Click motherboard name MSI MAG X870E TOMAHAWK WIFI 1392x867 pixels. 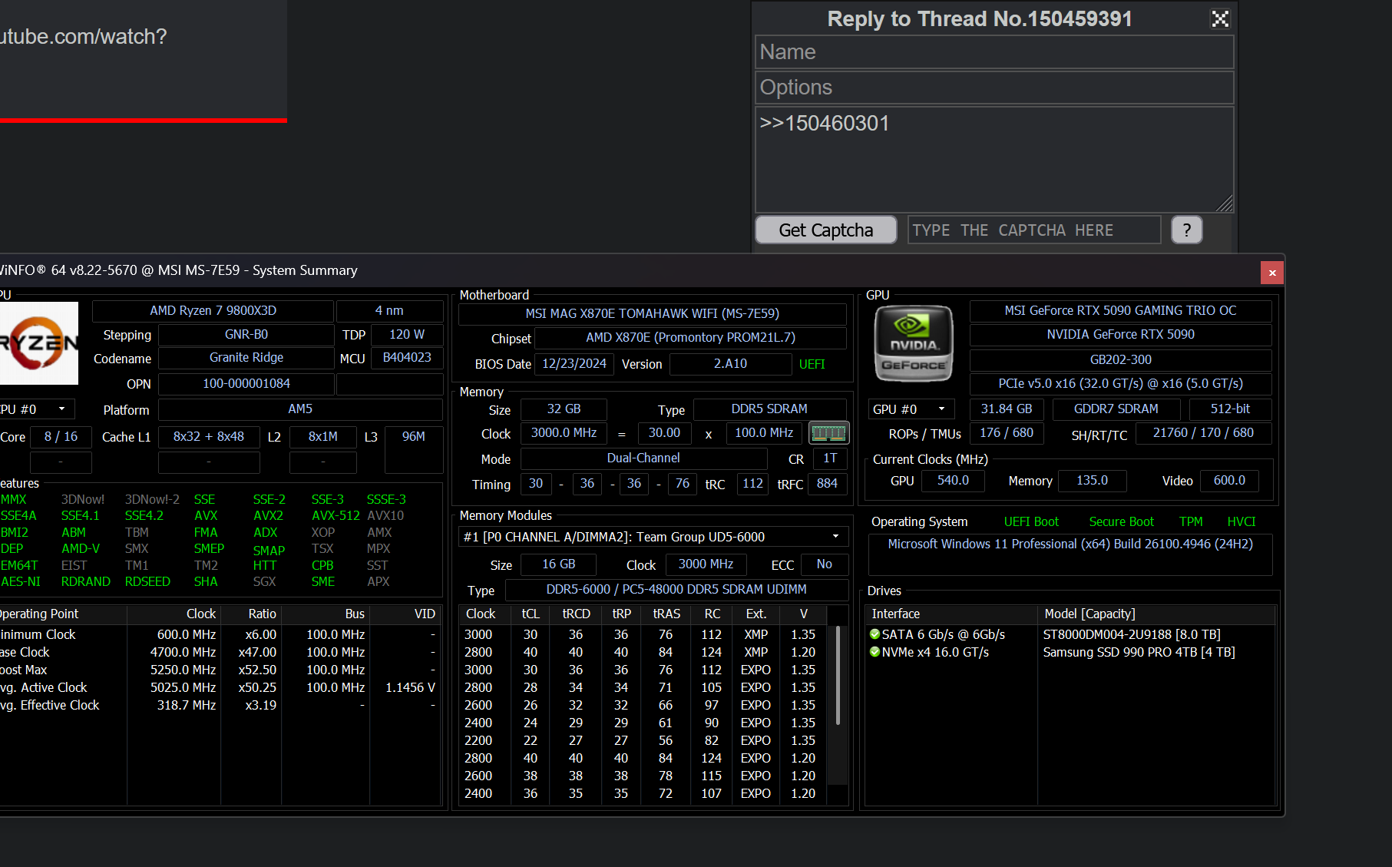point(653,314)
